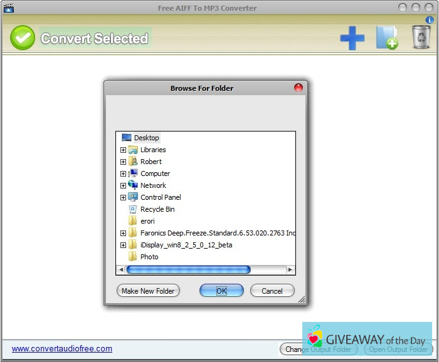Click the Control Panel icon
This screenshot has height=362, width=439.
pyautogui.click(x=133, y=197)
